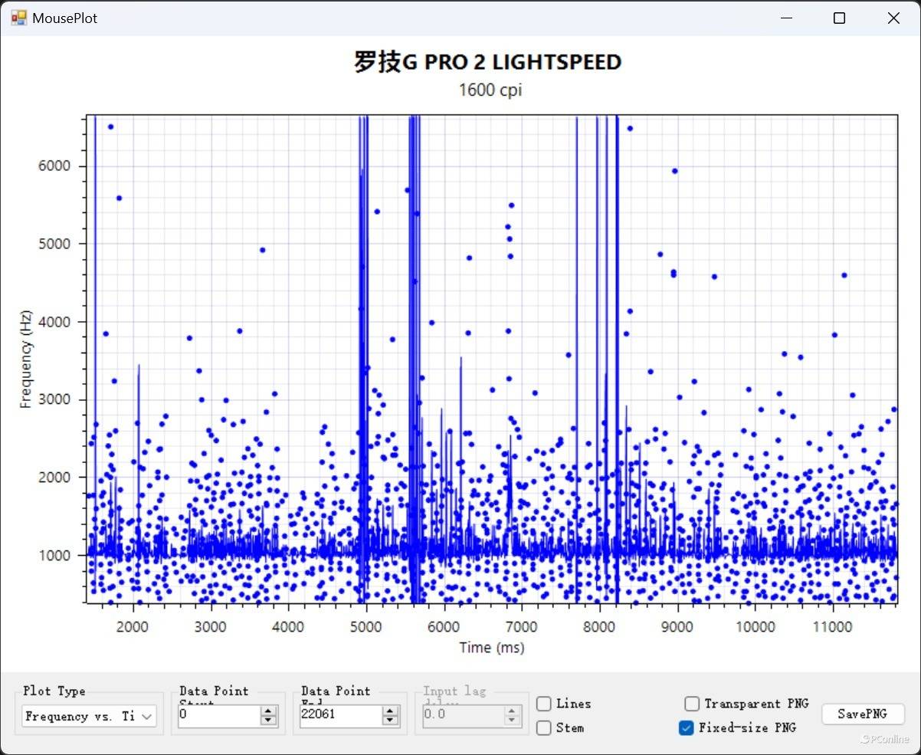
Task: Maximize the MousePlot window
Action: (x=839, y=18)
